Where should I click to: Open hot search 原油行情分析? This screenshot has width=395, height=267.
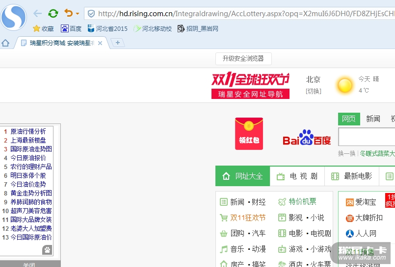click(x=28, y=131)
